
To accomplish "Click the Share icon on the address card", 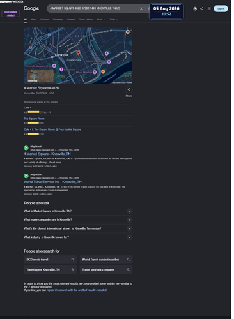I will click(129, 89).
